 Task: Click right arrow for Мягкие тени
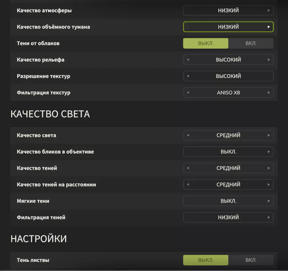click(x=269, y=201)
